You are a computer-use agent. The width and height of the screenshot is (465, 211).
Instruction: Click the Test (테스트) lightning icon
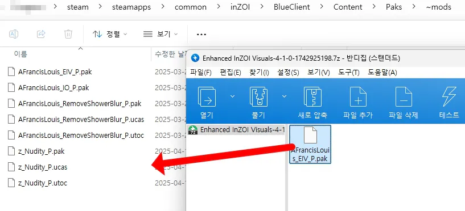click(449, 97)
